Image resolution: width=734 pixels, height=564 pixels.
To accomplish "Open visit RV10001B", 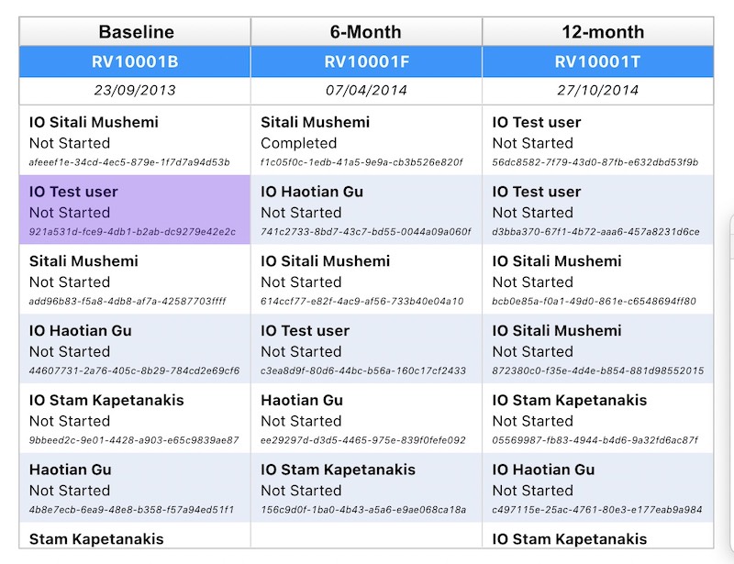I will point(136,62).
